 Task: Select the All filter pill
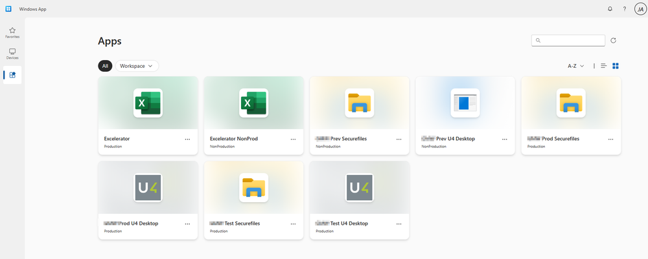pos(105,66)
